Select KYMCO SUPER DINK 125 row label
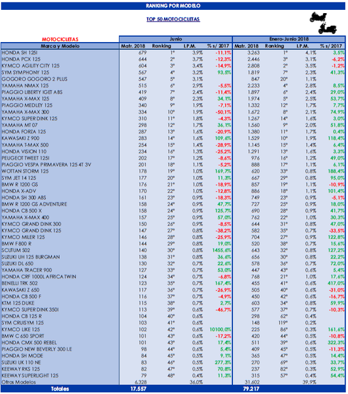348x394 pixels. click(30, 119)
